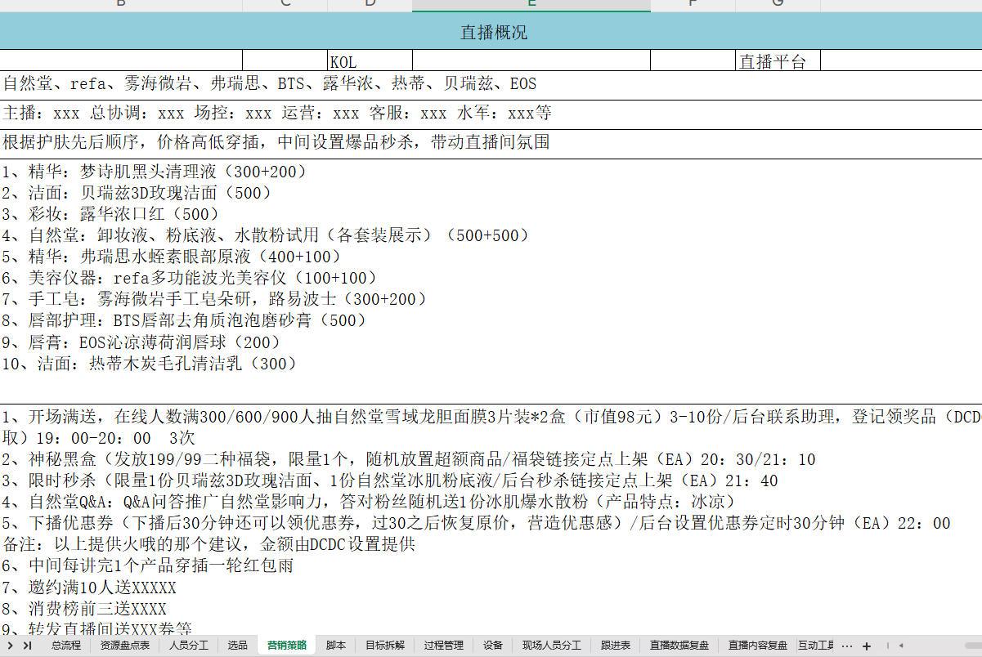982x657 pixels.
Task: Click the line 3、限时秒杀
Action: pos(390,480)
